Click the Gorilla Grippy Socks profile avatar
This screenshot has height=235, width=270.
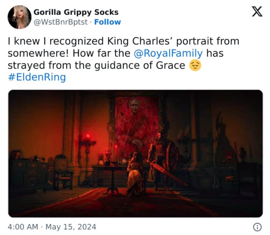point(19,17)
